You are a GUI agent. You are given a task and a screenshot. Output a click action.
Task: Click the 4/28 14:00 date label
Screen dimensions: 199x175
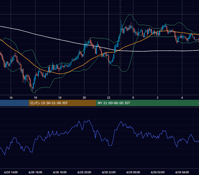pos(11,172)
